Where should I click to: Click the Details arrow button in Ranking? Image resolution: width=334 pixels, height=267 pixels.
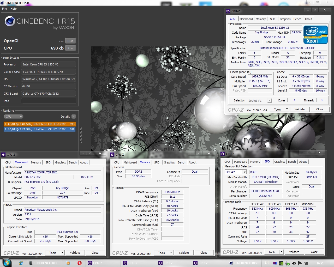point(74,117)
